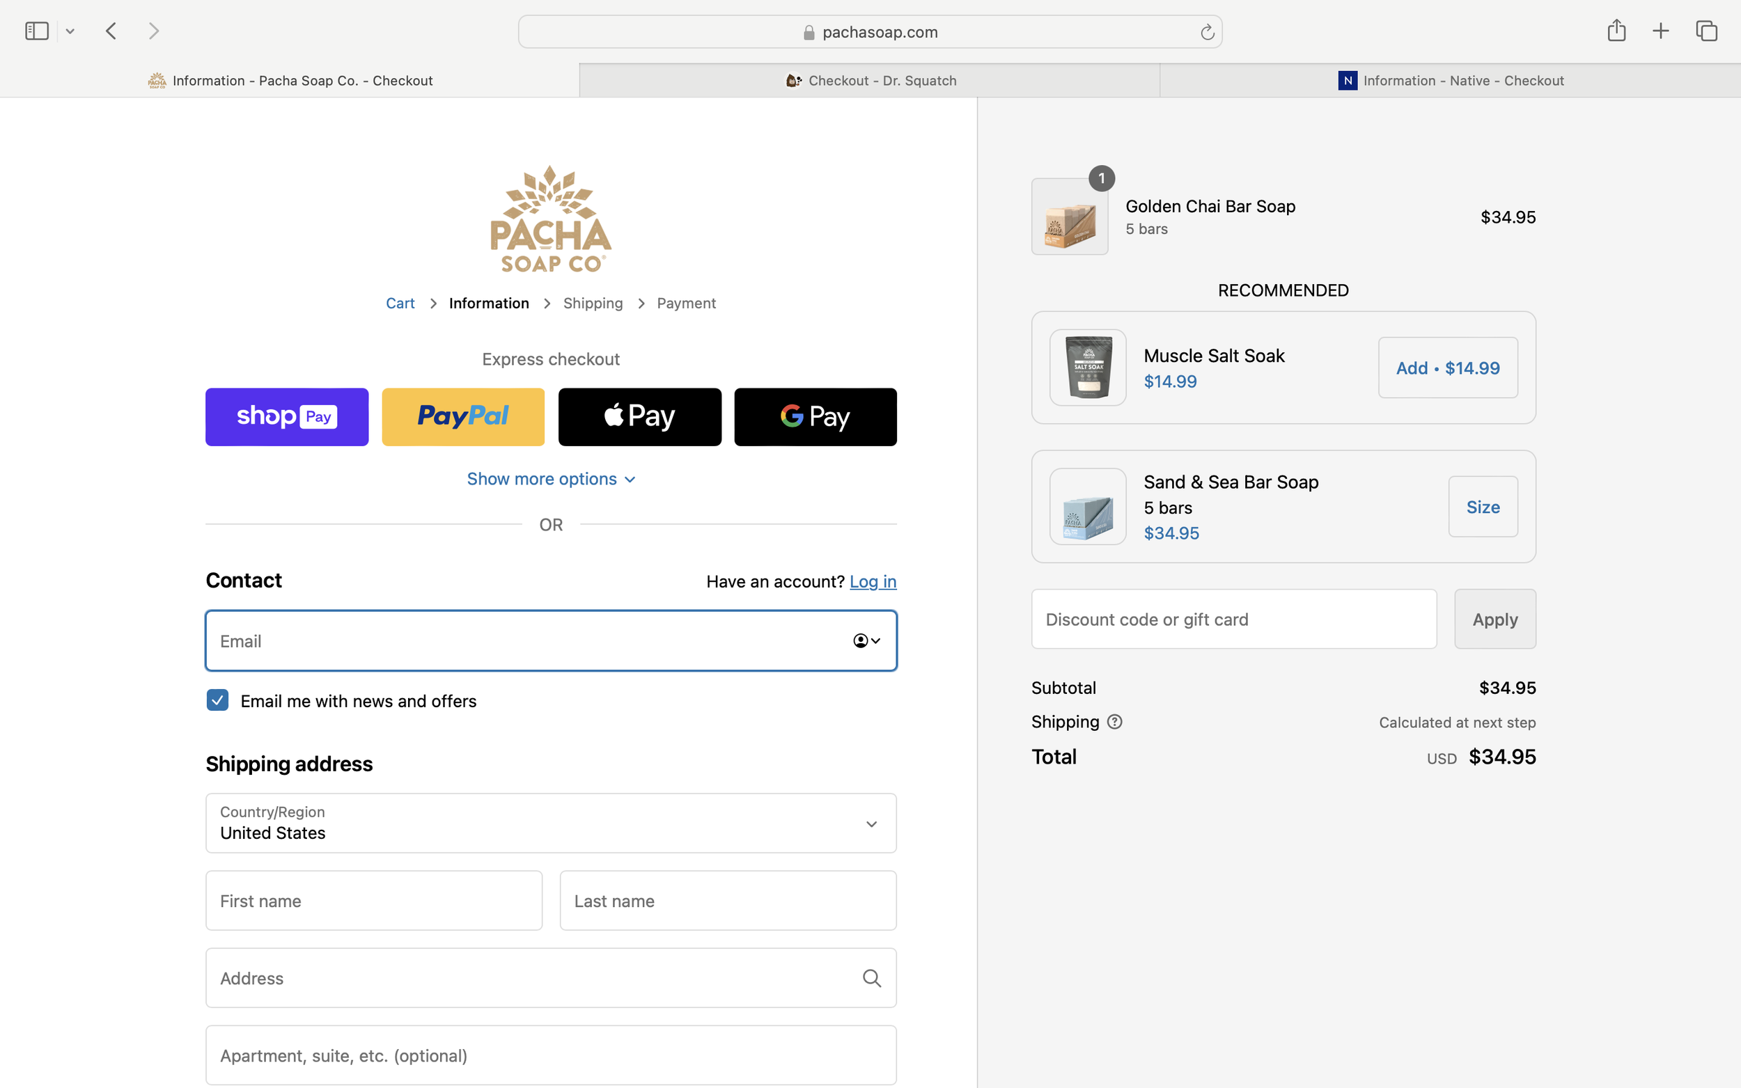Click the Golden Chai Bar Soap thumbnail
1741x1088 pixels.
[x=1070, y=217]
